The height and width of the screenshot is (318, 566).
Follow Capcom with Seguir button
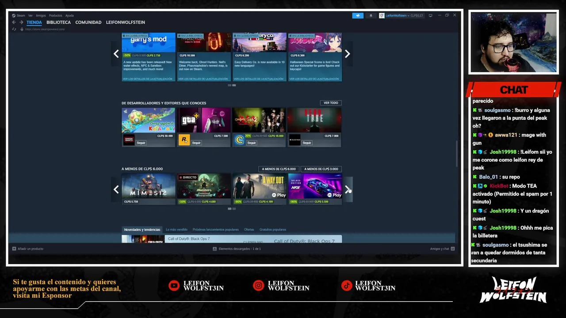pos(252,143)
